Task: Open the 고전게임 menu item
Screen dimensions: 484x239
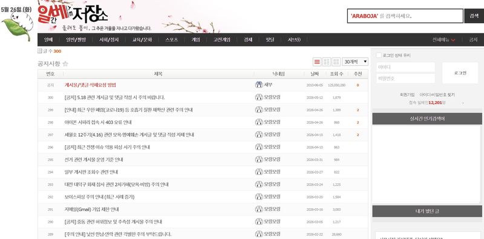Action: pos(221,40)
